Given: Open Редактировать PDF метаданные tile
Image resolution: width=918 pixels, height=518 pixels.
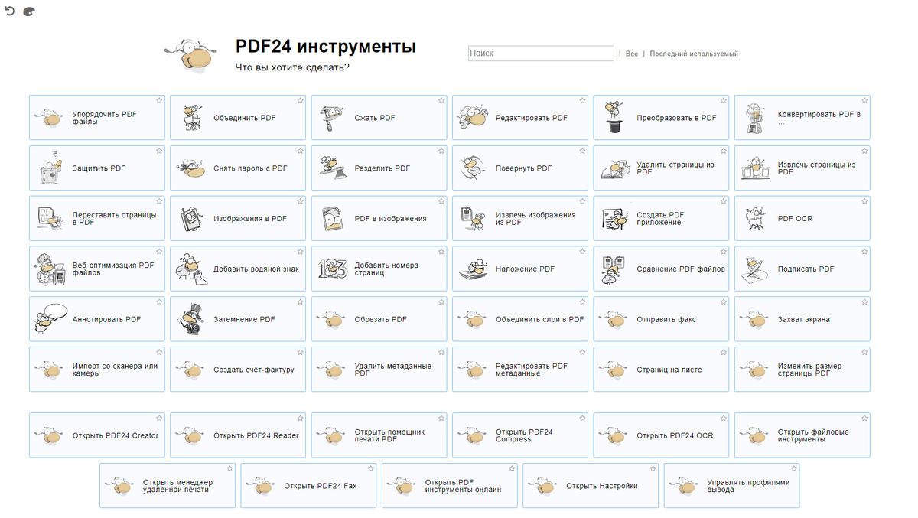Looking at the screenshot, I should click(x=520, y=370).
